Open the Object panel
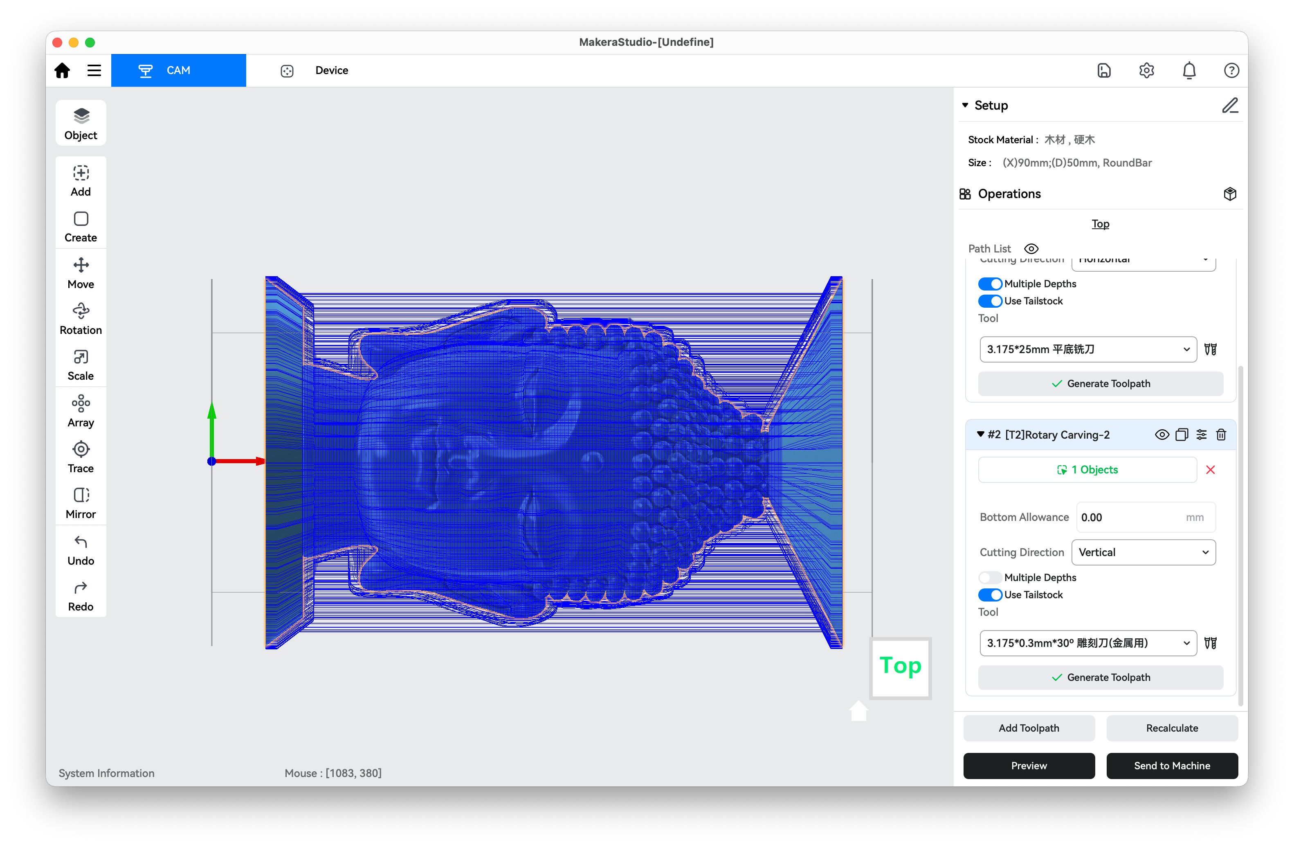 click(x=81, y=124)
